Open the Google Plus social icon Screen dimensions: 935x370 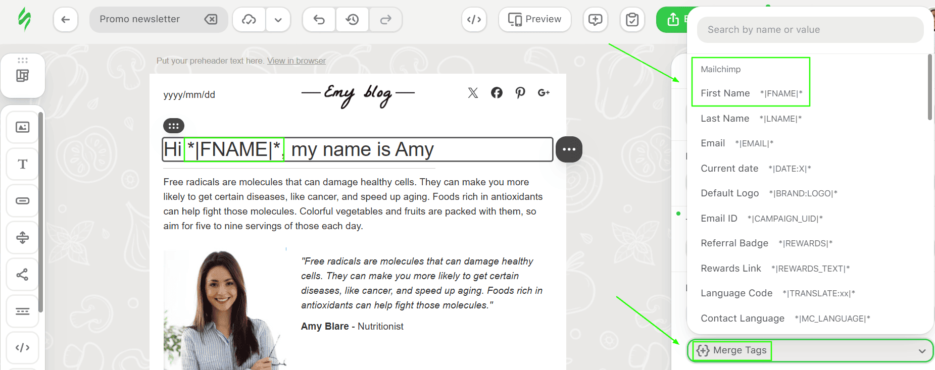point(544,93)
